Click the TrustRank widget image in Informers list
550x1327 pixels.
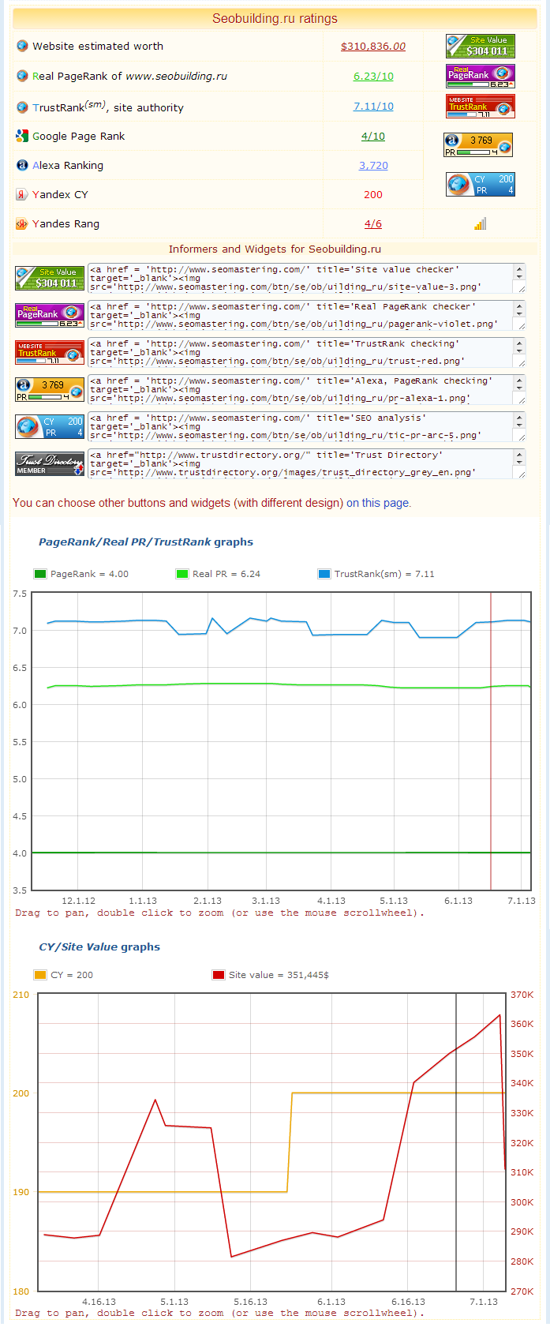click(x=50, y=352)
